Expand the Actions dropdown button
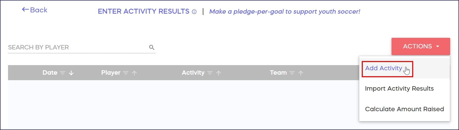The image size is (459, 130). tap(420, 46)
